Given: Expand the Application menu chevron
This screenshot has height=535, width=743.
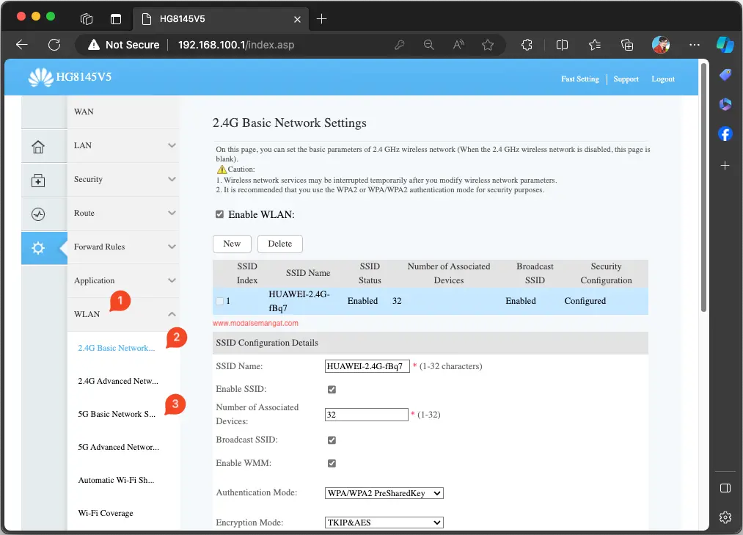Looking at the screenshot, I should click(x=172, y=280).
